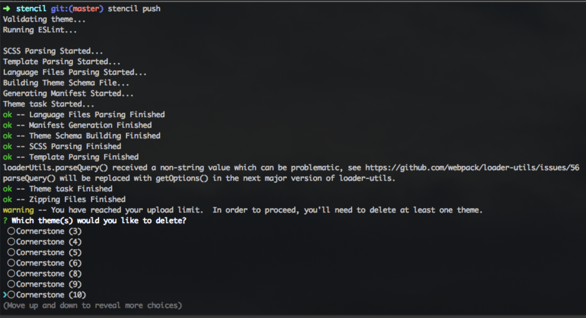Image resolution: width=586 pixels, height=318 pixels.
Task: Click the green prompt arrow before stencil
Action: click(7, 8)
